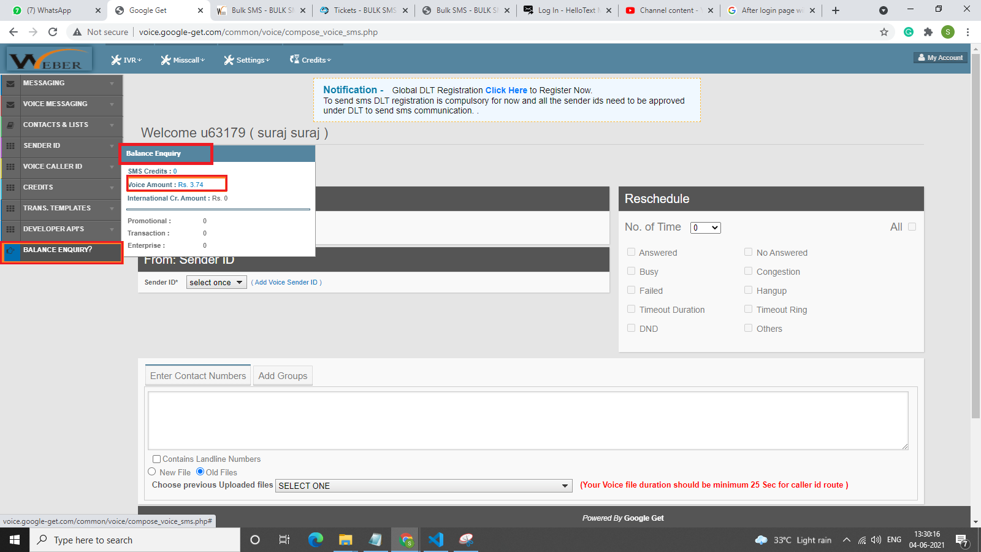Open Visual Studio Code from the taskbar
Viewport: 981px width, 552px height.
click(436, 540)
